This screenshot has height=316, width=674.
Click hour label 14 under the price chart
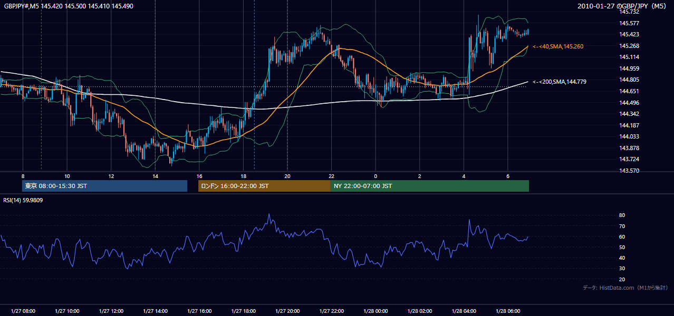pyautogui.click(x=155, y=176)
